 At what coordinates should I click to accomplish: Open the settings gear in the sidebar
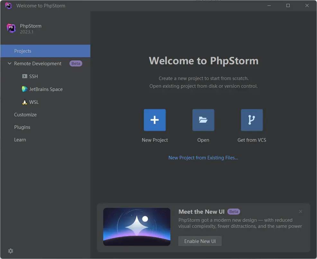[x=11, y=251]
